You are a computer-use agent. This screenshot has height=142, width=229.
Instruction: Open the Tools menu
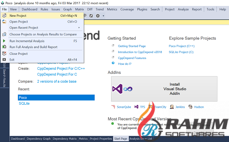click(x=210, y=9)
